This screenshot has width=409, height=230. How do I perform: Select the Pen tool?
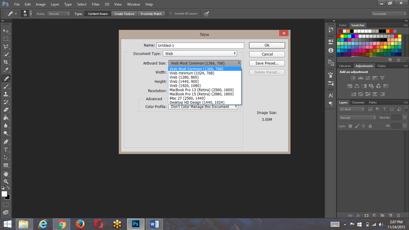(6, 142)
